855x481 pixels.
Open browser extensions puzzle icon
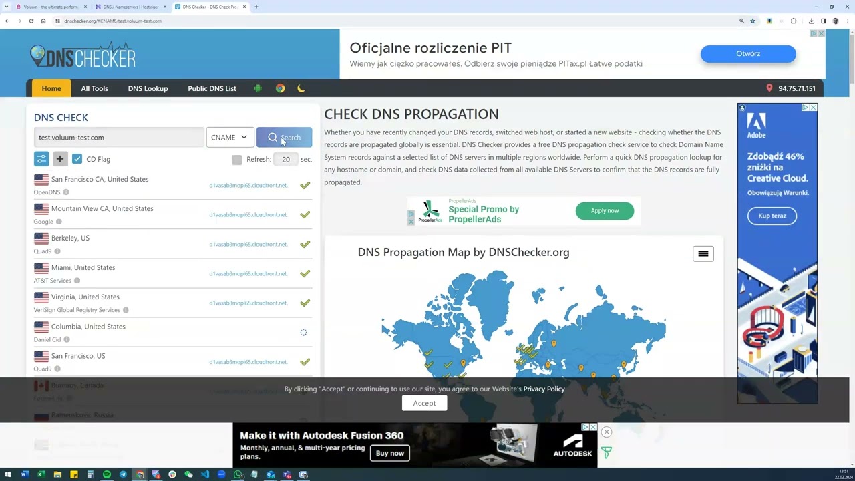(794, 21)
